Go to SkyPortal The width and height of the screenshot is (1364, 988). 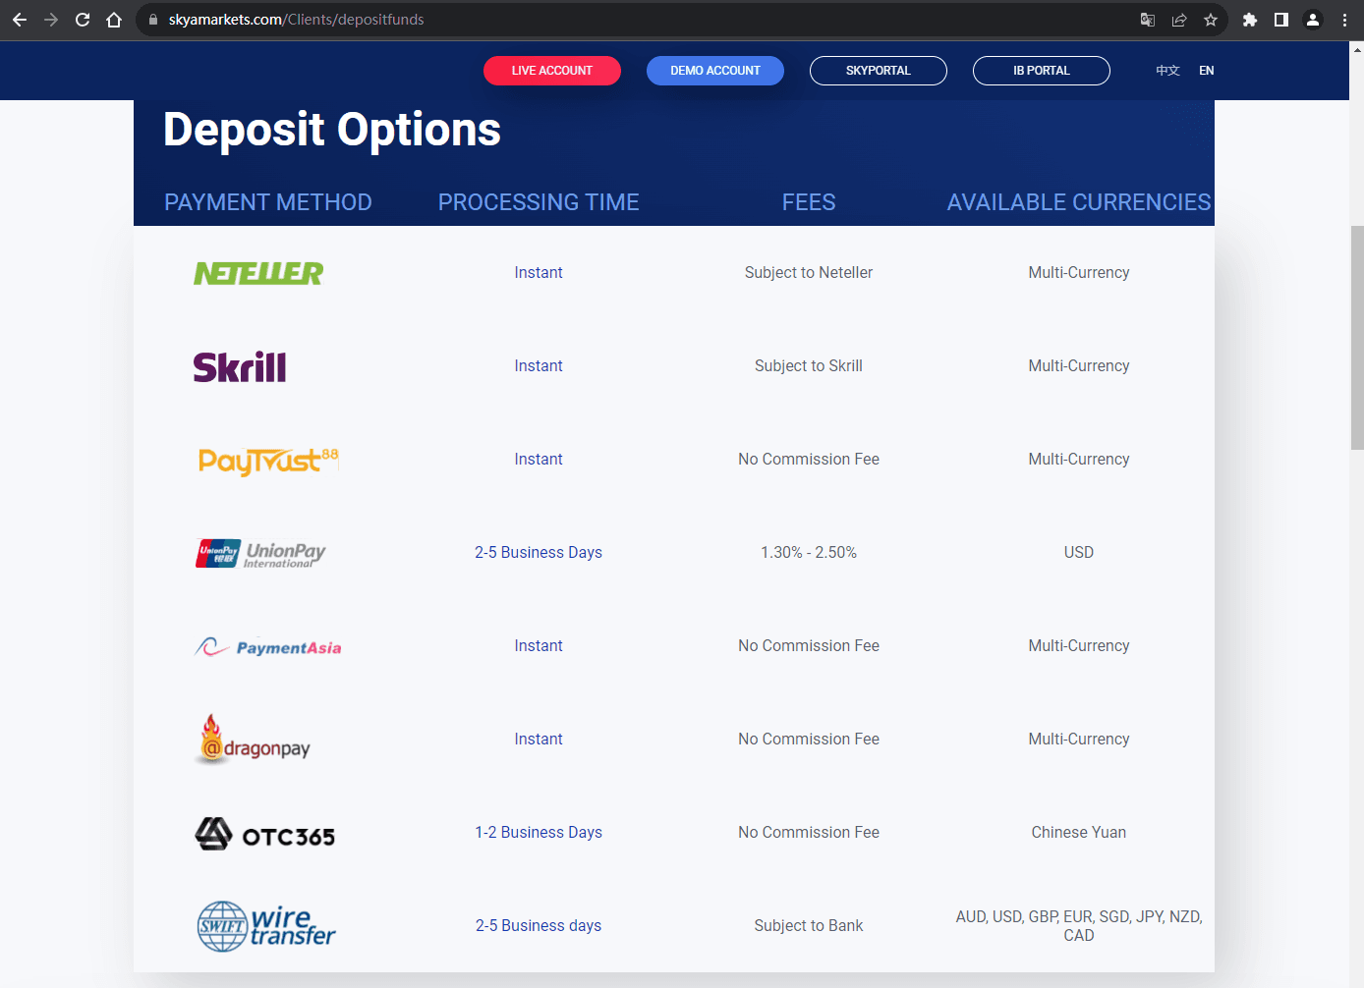pyautogui.click(x=879, y=71)
